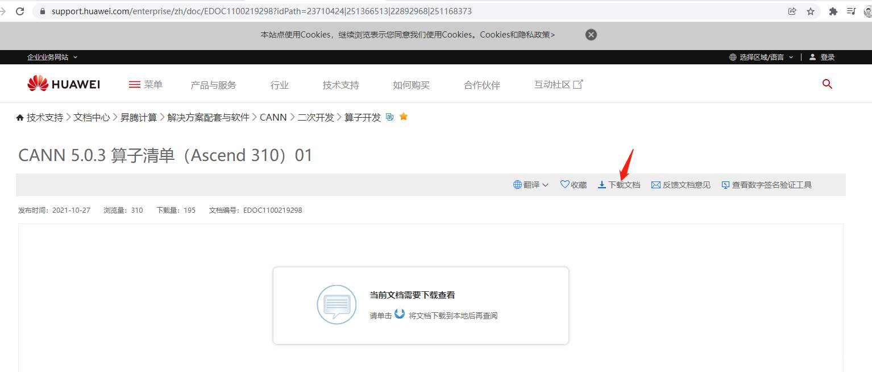Click 反馈文档意见 feedback link
The height and width of the screenshot is (372, 872).
681,185
